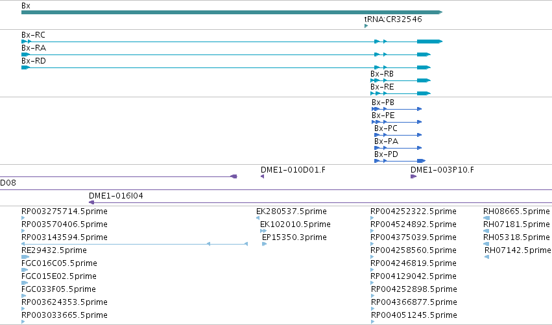Click the RP004252898.5prime label
552x325 pixels.
(414, 289)
